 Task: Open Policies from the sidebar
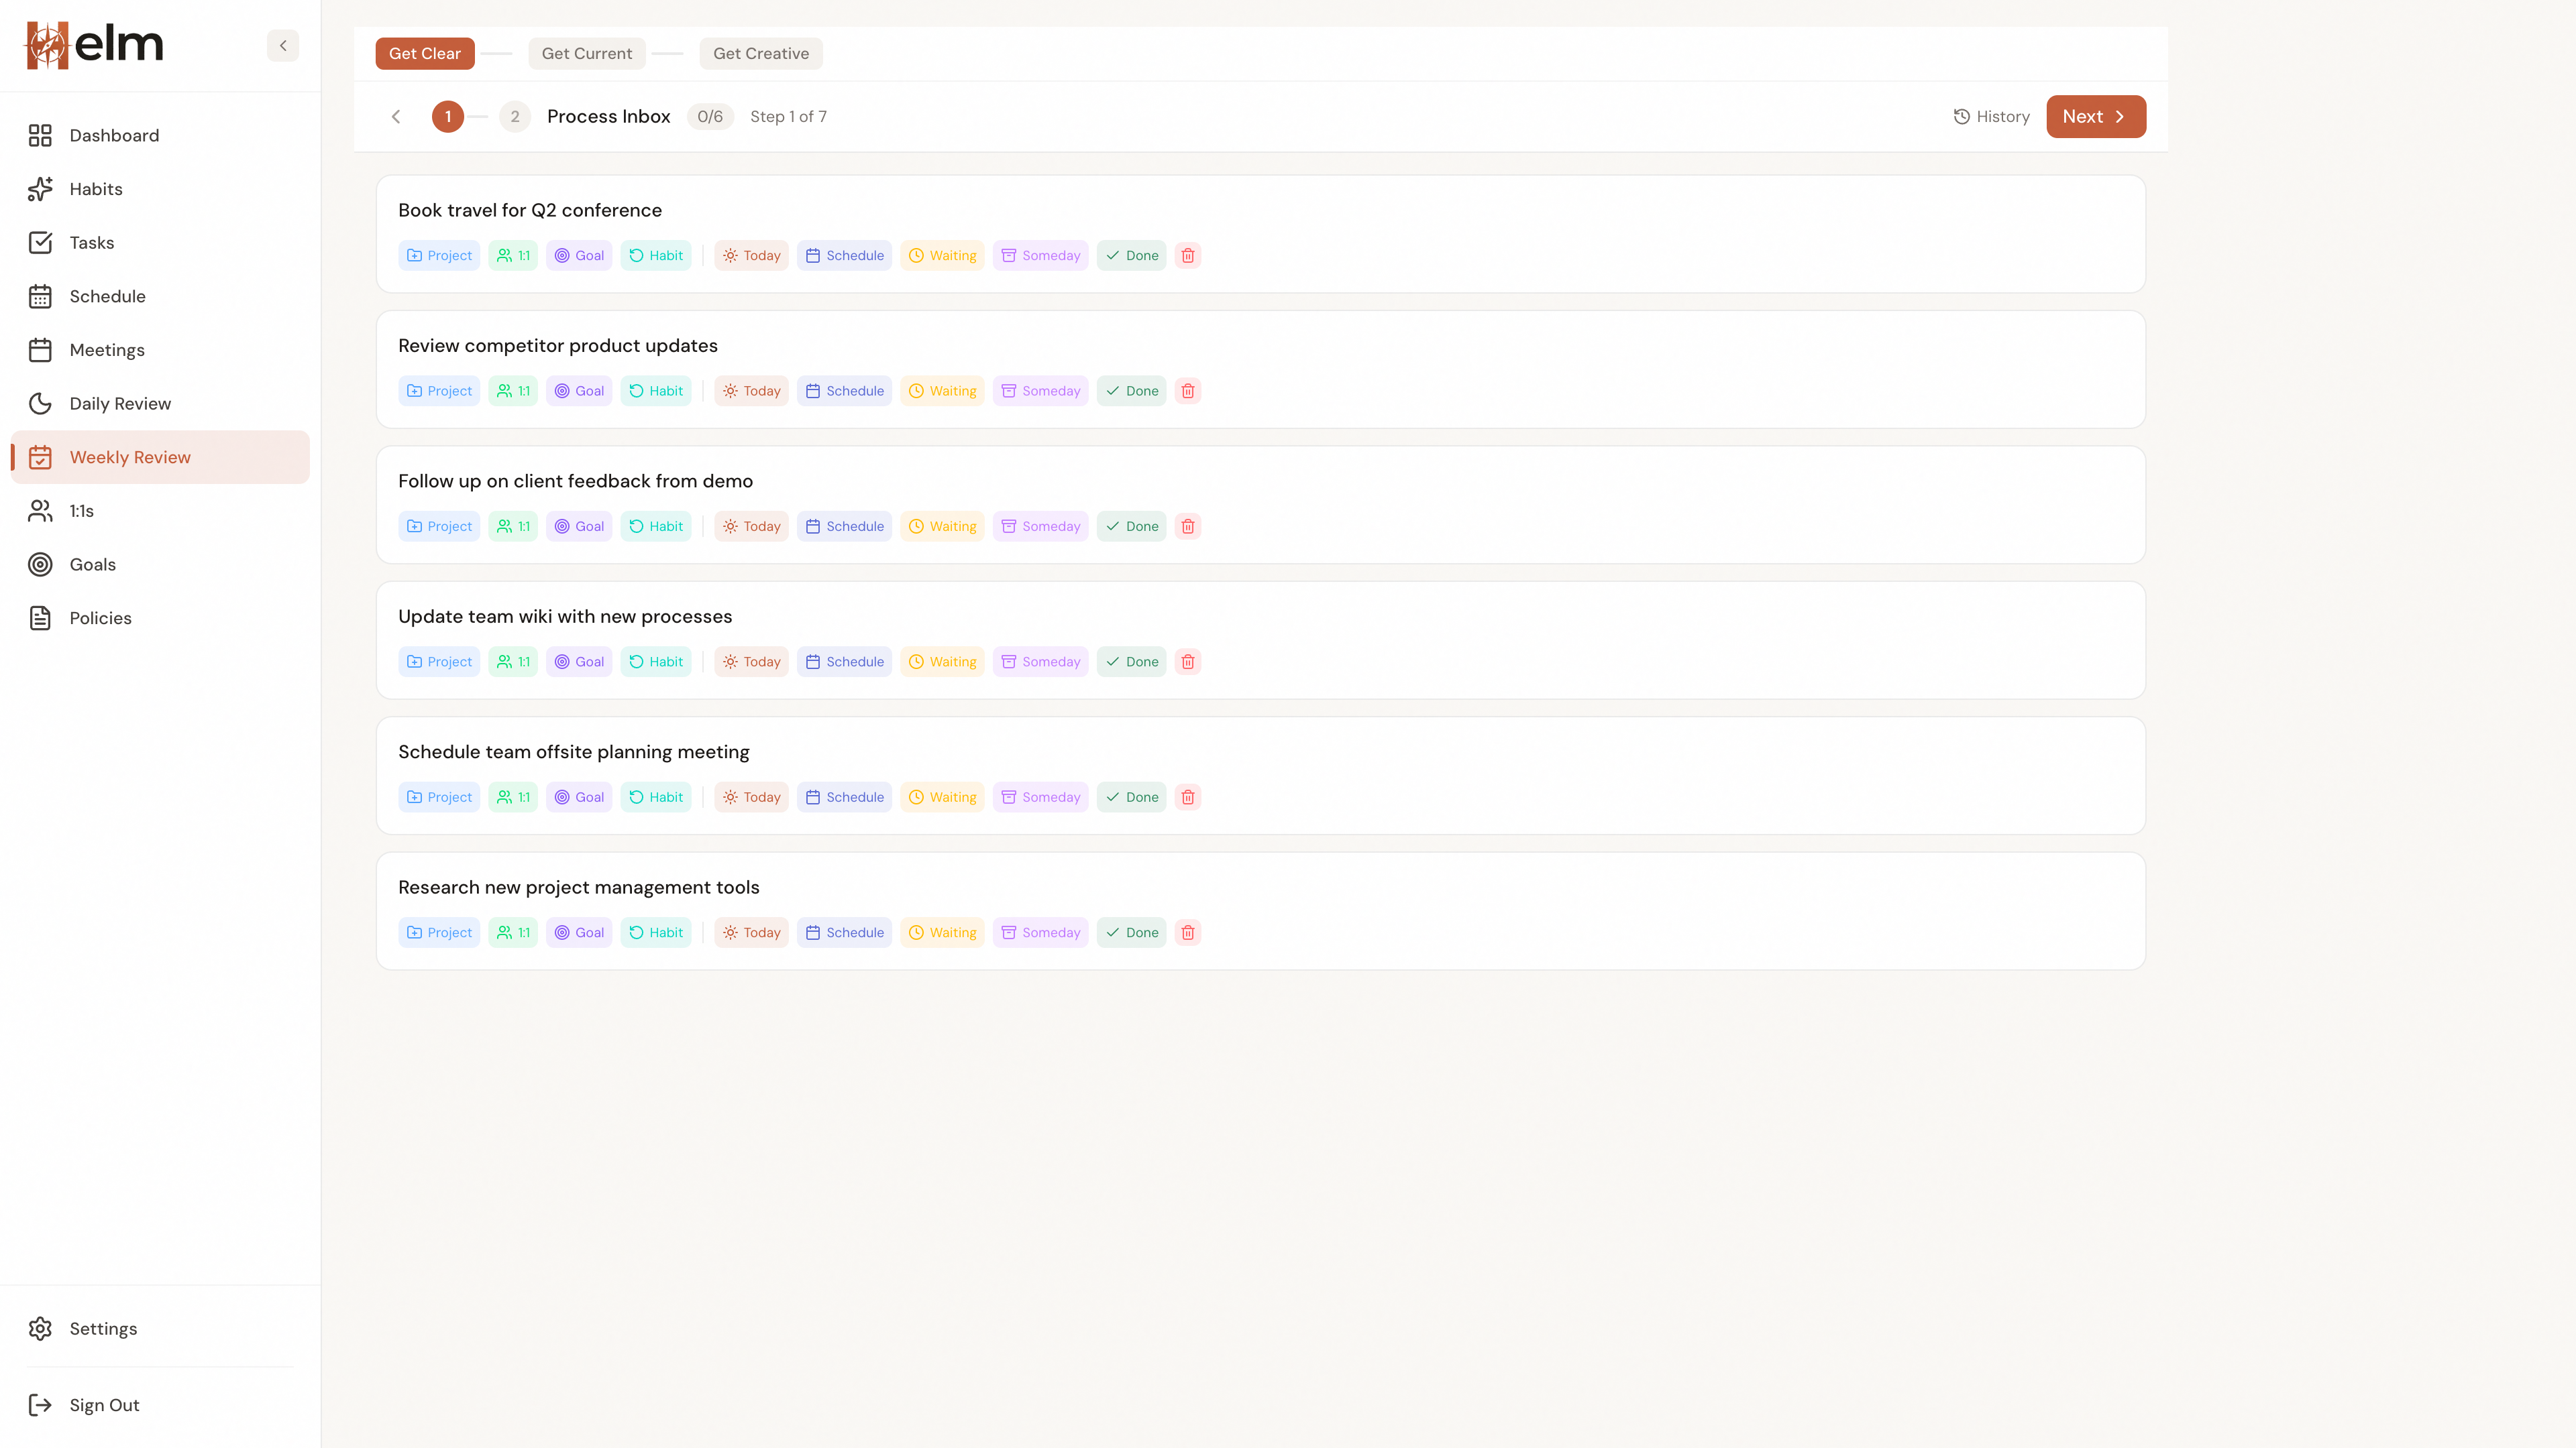pyautogui.click(x=100, y=617)
